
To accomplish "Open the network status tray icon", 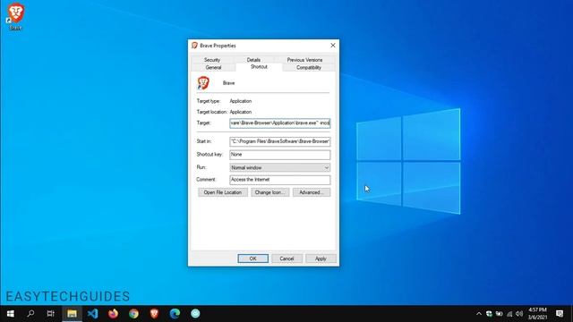I will [x=509, y=314].
